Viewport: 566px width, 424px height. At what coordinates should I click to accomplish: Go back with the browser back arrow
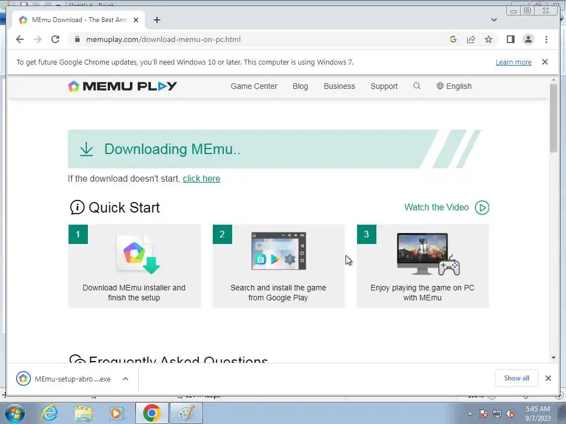coord(20,39)
